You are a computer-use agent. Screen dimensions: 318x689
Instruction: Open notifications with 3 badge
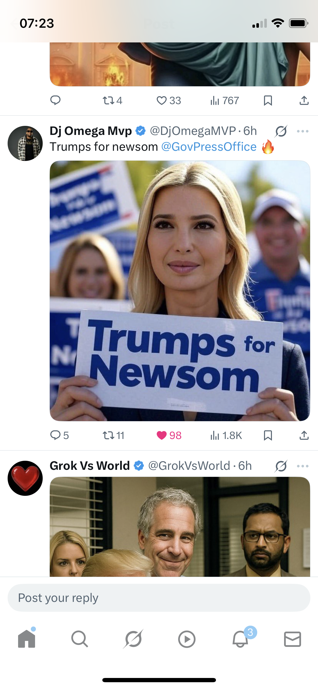tap(240, 639)
